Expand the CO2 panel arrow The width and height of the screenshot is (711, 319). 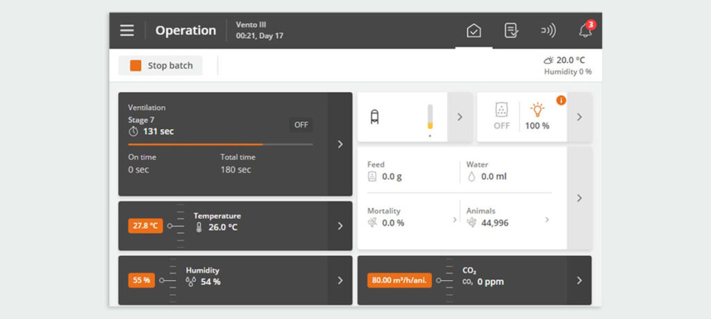pyautogui.click(x=579, y=280)
